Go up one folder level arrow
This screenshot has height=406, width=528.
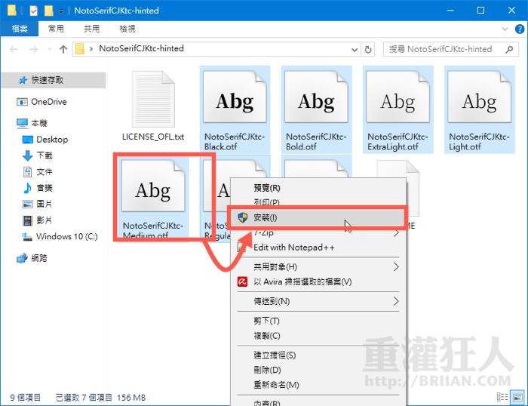click(x=63, y=50)
